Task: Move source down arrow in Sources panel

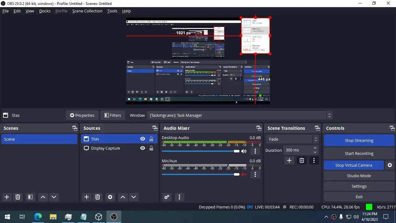Action: tap(134, 197)
